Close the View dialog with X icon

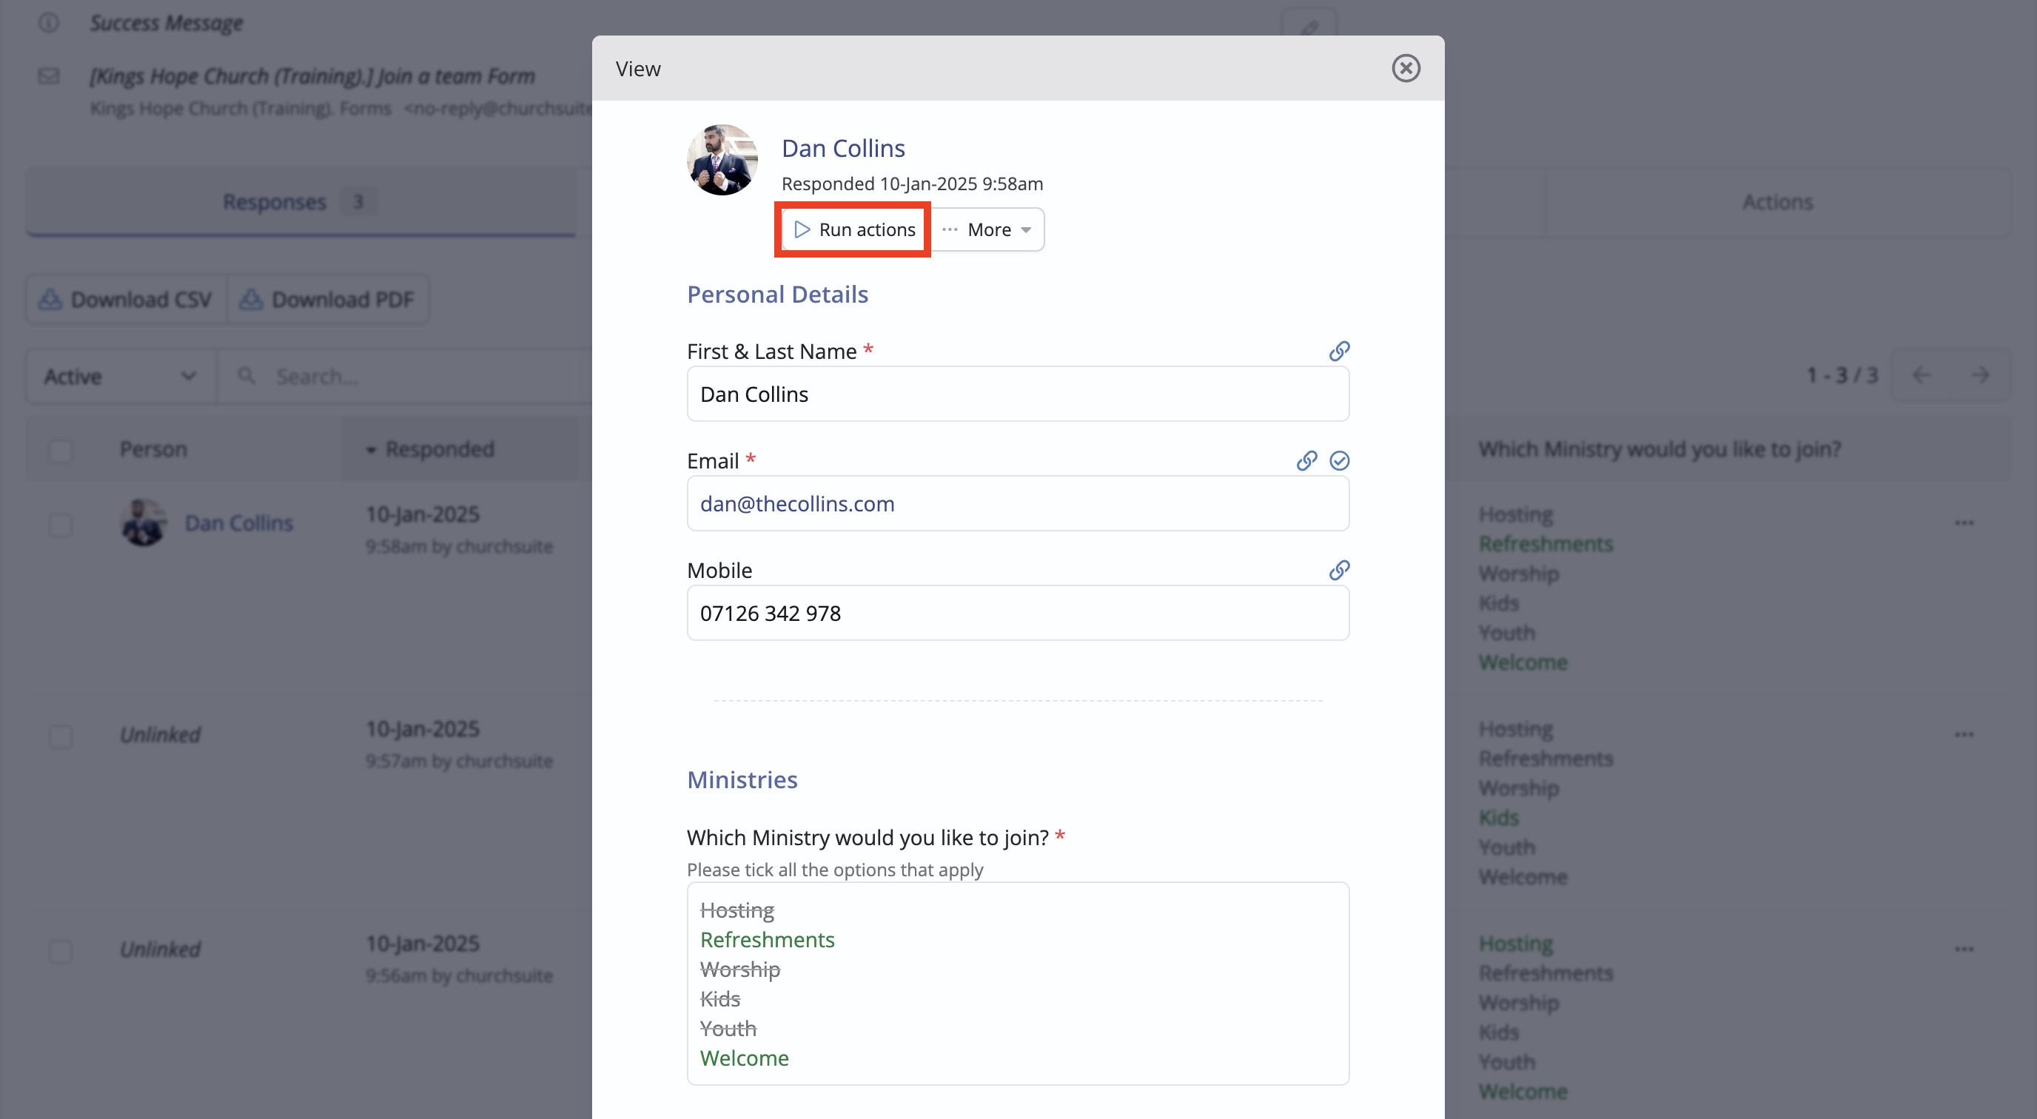pyautogui.click(x=1405, y=68)
